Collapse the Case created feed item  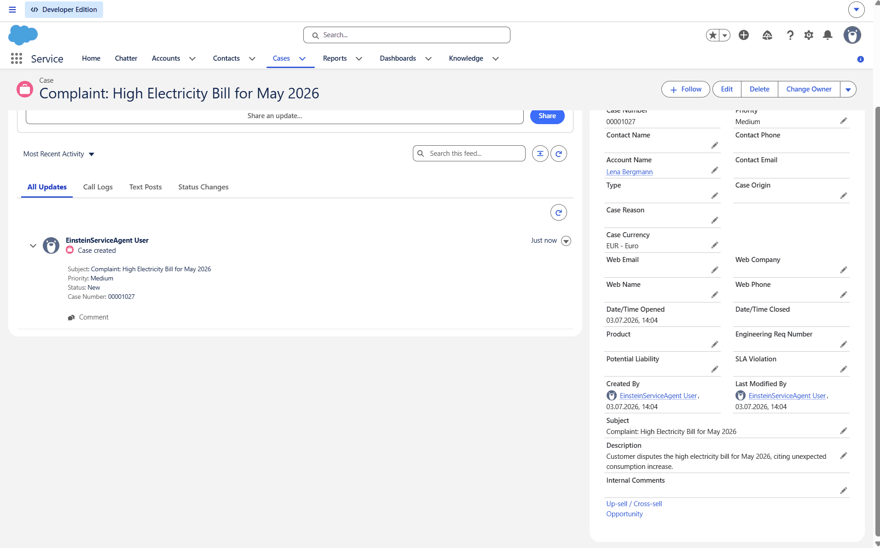(x=33, y=246)
